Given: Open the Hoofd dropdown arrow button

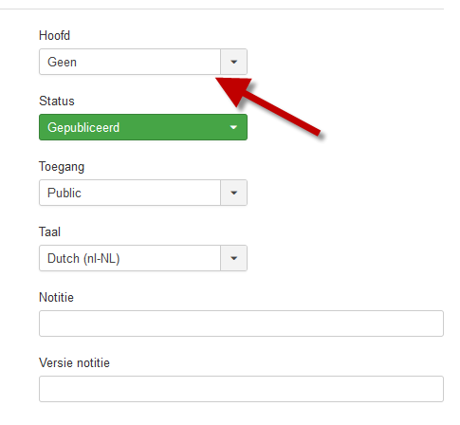Looking at the screenshot, I should [234, 62].
